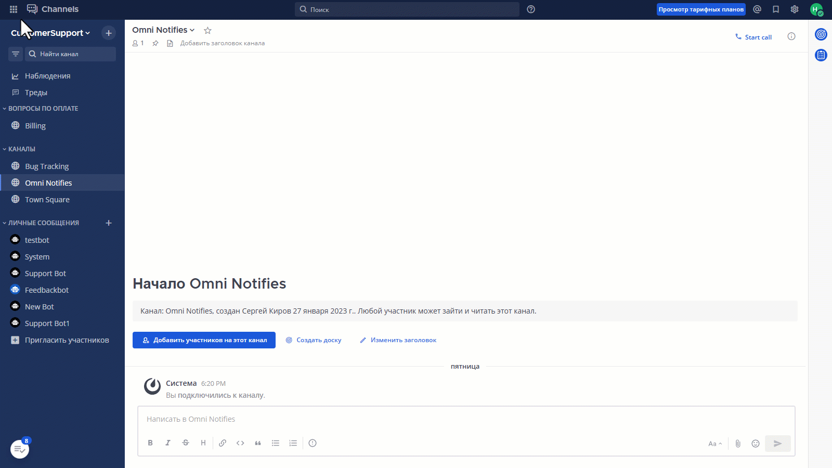Toggle bold formatting in message editor
This screenshot has height=468, width=832.
pos(150,443)
